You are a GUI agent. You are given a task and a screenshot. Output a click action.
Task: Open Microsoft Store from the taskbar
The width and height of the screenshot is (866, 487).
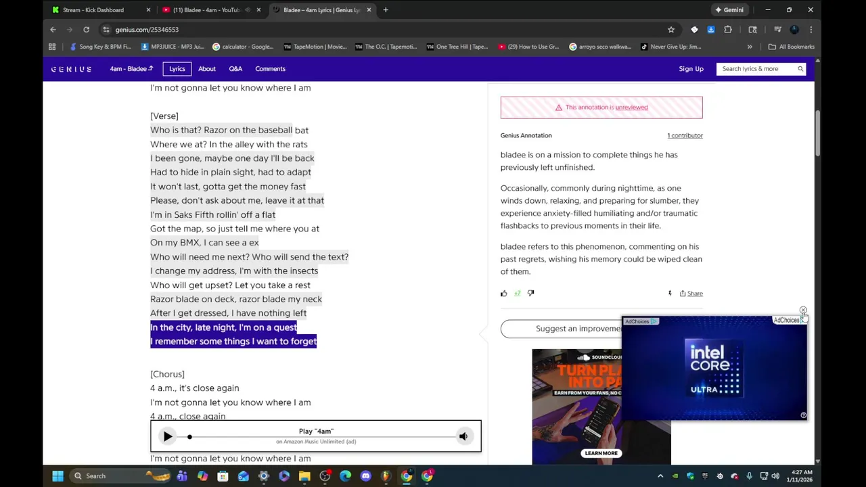tap(223, 476)
